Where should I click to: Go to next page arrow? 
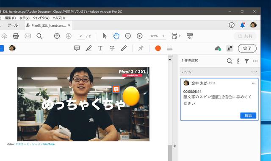point(69,36)
